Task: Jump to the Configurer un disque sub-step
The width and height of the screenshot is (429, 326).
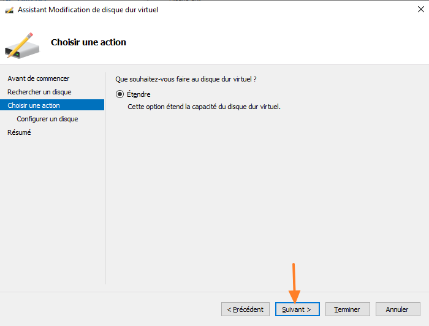Action: coord(47,119)
